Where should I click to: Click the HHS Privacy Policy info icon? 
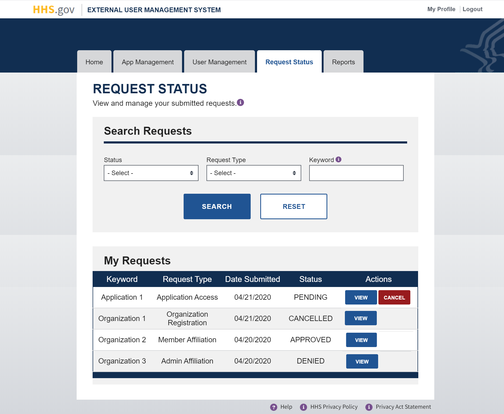pyautogui.click(x=303, y=407)
